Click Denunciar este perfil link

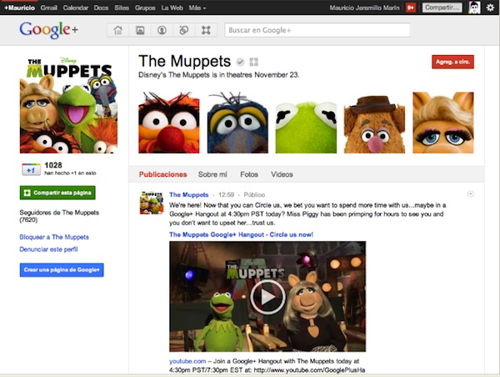pos(48,249)
